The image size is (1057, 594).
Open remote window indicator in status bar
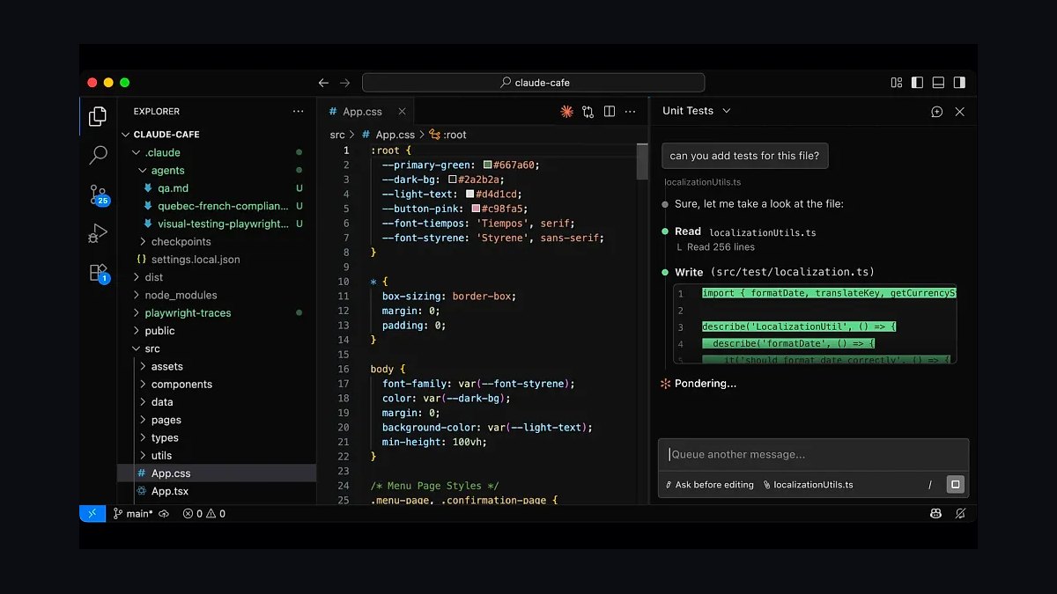pos(92,513)
